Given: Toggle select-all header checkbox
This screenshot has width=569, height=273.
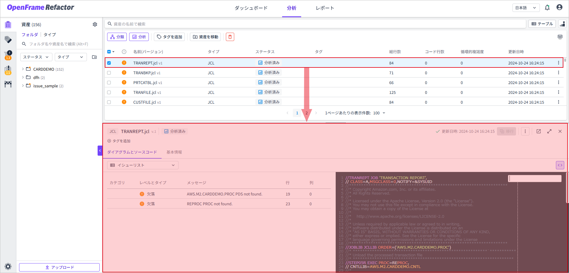Looking at the screenshot, I should click(109, 52).
